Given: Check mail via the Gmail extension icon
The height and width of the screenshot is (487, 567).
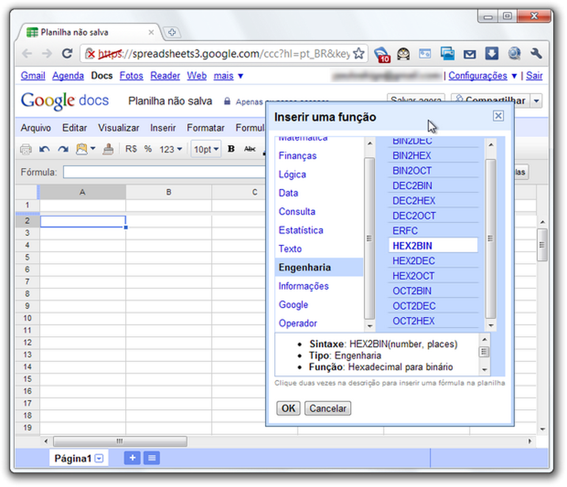Looking at the screenshot, I should tap(470, 54).
